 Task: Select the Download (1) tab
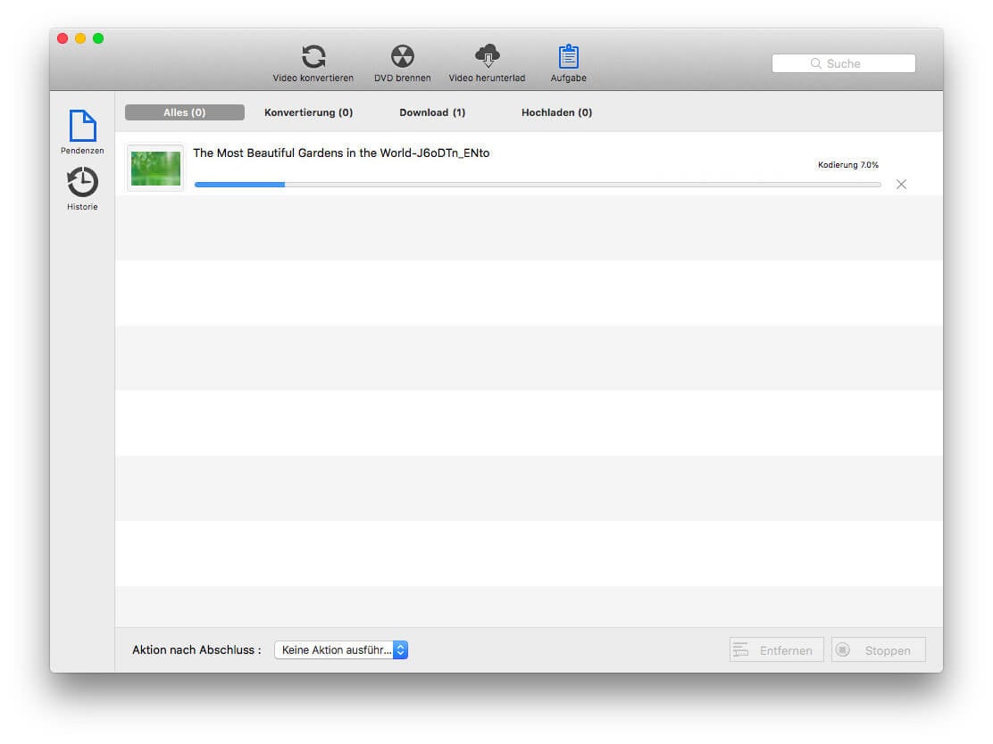click(x=432, y=112)
